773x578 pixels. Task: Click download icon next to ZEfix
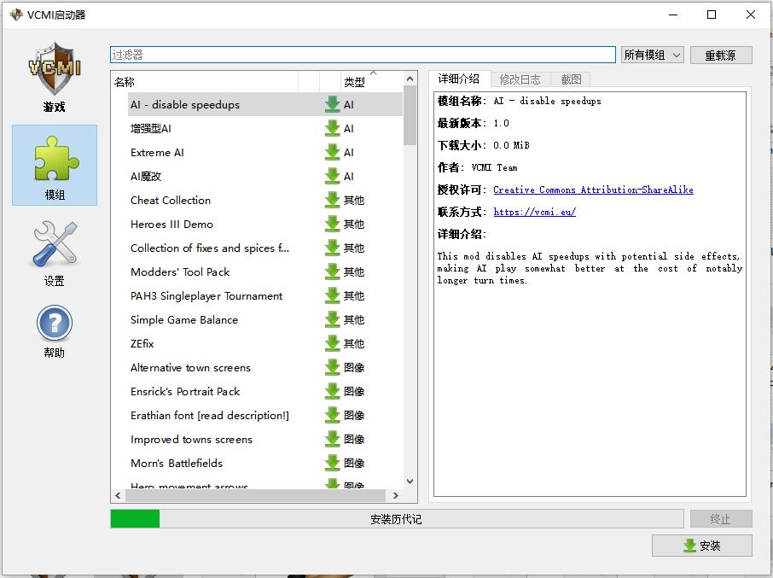[333, 344]
